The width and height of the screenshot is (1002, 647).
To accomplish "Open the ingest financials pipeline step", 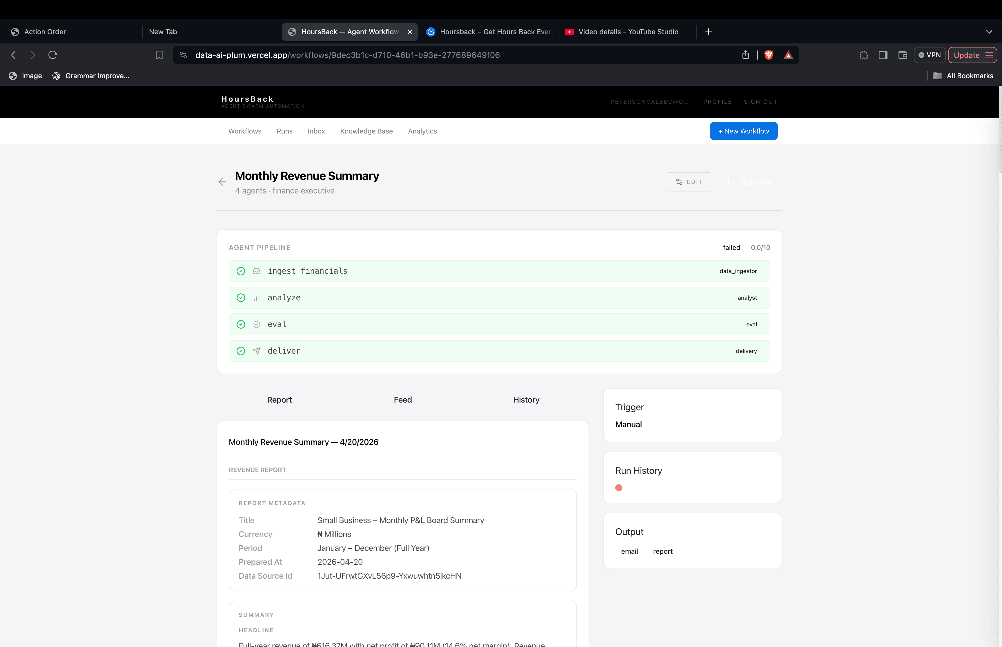I will [x=499, y=271].
